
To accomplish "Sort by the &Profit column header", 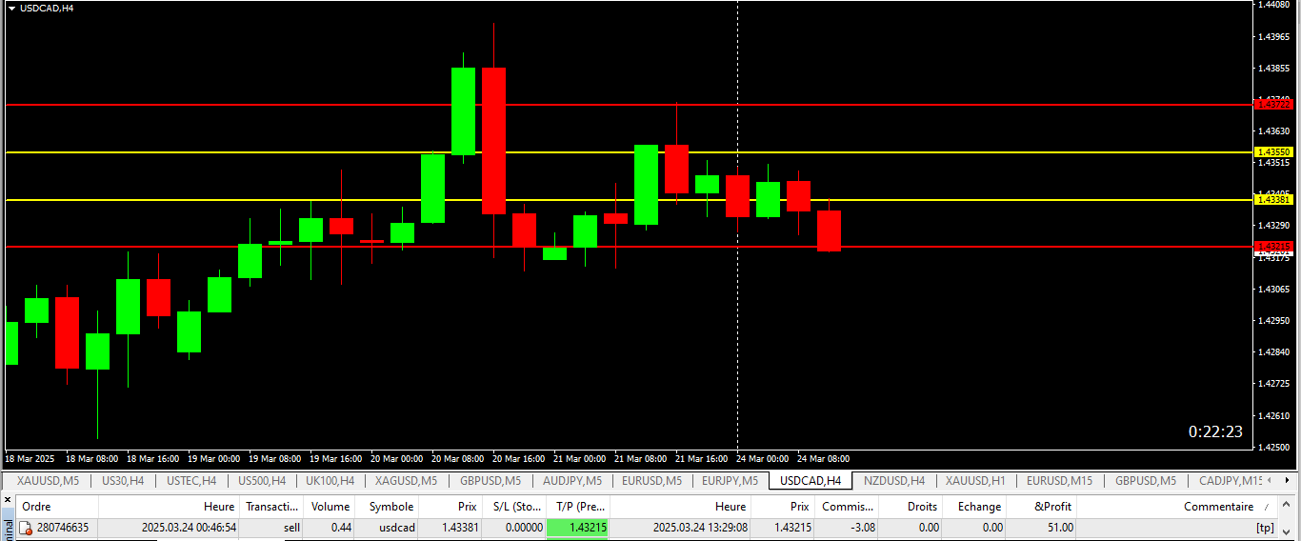I will coord(1042,507).
